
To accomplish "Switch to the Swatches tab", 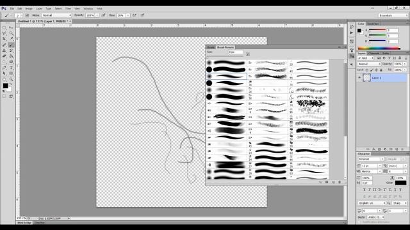I will tap(373, 24).
